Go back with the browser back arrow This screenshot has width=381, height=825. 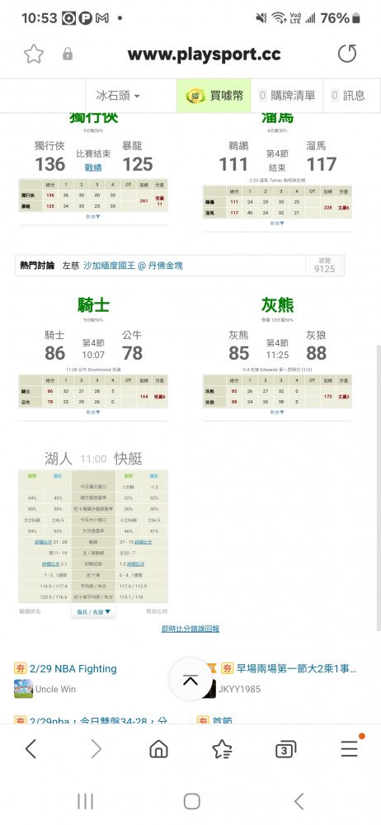31,749
